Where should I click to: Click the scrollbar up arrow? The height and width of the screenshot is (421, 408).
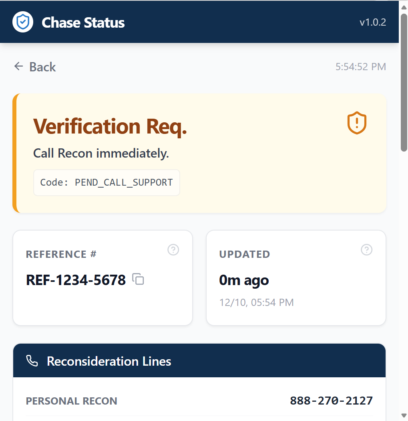(404, 7)
